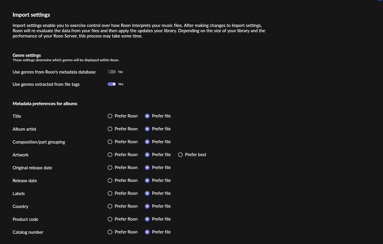Click the Album artist row label

click(x=24, y=129)
